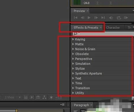Close the Effects & Presets tab

pos(101,27)
